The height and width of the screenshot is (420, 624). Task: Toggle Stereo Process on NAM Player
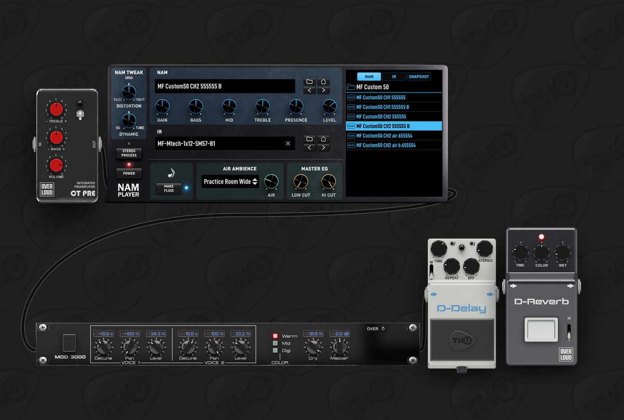129,153
